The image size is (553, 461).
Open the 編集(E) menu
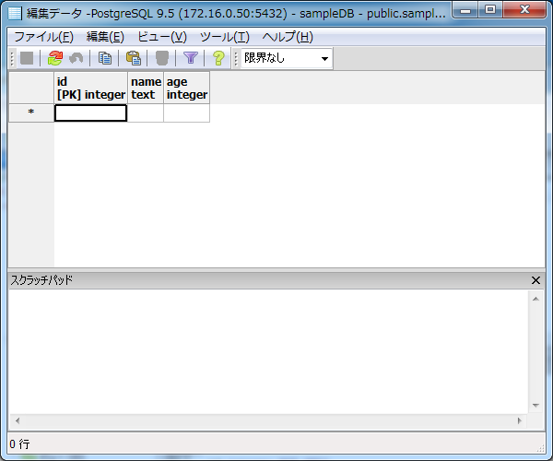(105, 37)
